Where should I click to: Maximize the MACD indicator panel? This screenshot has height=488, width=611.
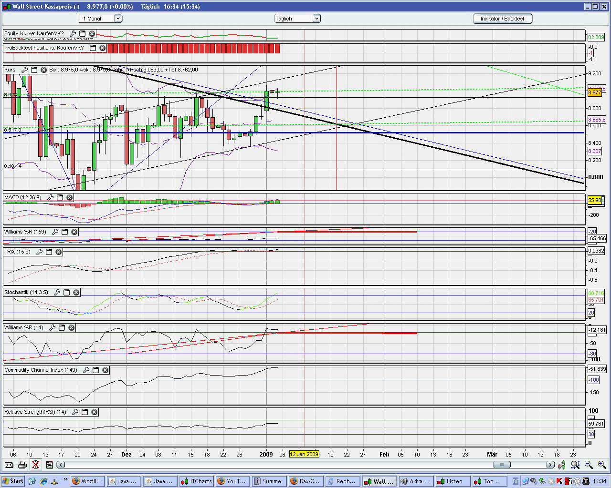pos(60,197)
